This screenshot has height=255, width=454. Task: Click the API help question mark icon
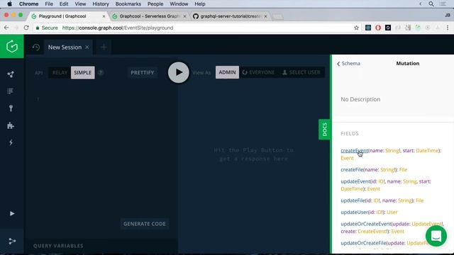coord(101,72)
